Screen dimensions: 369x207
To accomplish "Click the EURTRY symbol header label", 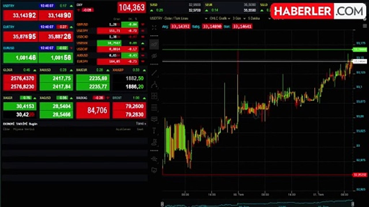I will (x=8, y=27).
